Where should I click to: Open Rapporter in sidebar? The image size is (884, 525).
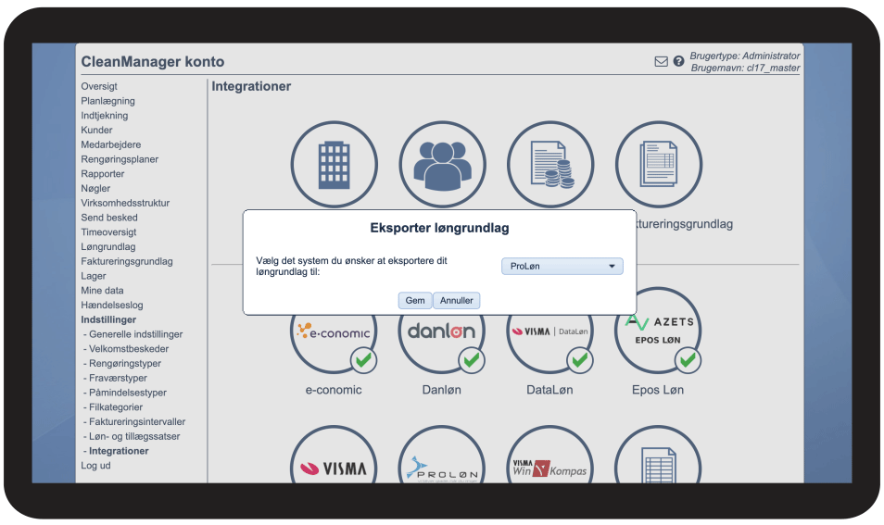click(x=102, y=174)
